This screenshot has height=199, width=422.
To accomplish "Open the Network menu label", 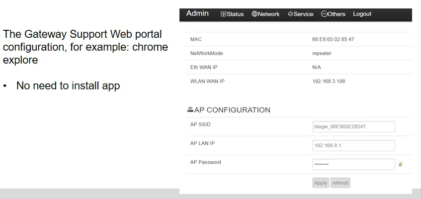I will [268, 14].
